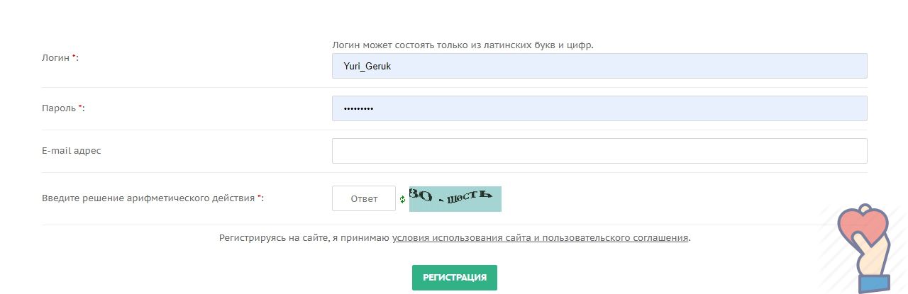Focus the login field containing Yuri_Geruk
908x294 pixels.
click(599, 66)
